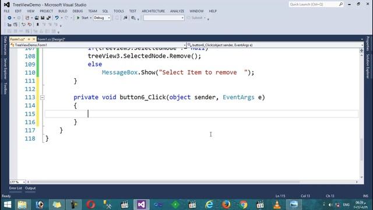Open the Server Explorer side tab
373x210 pixels.
click(x=5, y=69)
